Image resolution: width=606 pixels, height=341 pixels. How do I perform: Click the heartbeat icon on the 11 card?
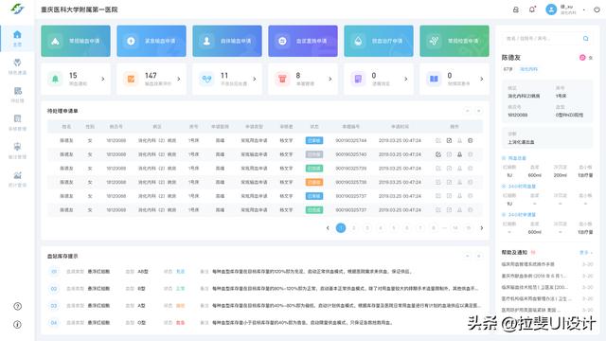pyautogui.click(x=206, y=79)
